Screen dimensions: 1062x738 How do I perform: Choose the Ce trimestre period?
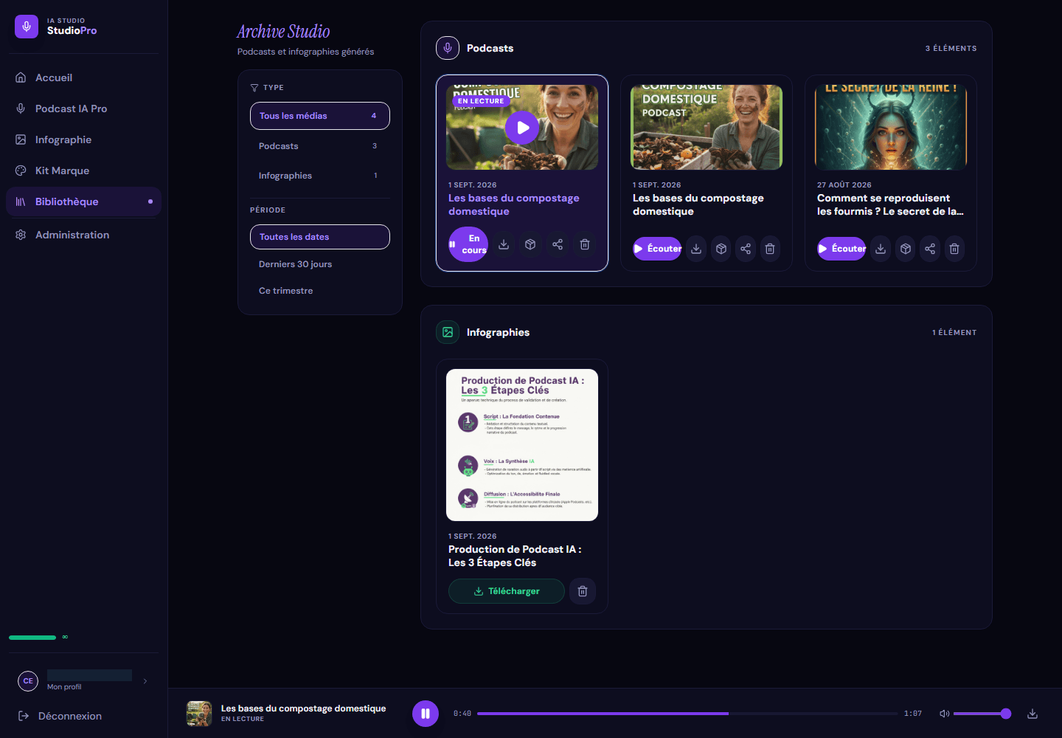click(x=320, y=291)
